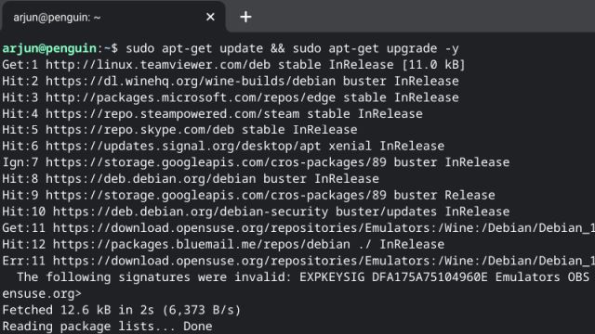Open the packages.bluemail.me repos URL

(202, 244)
